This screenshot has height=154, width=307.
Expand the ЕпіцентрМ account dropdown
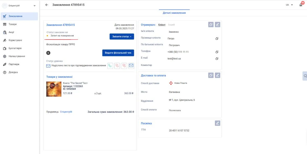[35, 6]
